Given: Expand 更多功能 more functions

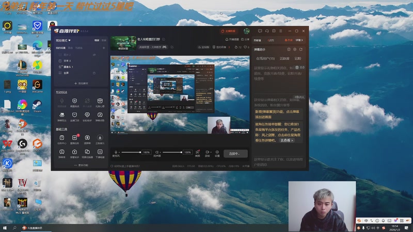Looking at the screenshot, I should point(81,165).
